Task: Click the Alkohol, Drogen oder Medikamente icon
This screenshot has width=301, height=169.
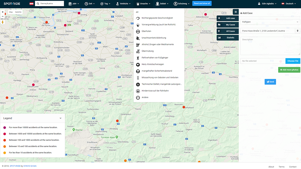Action: coord(138,44)
